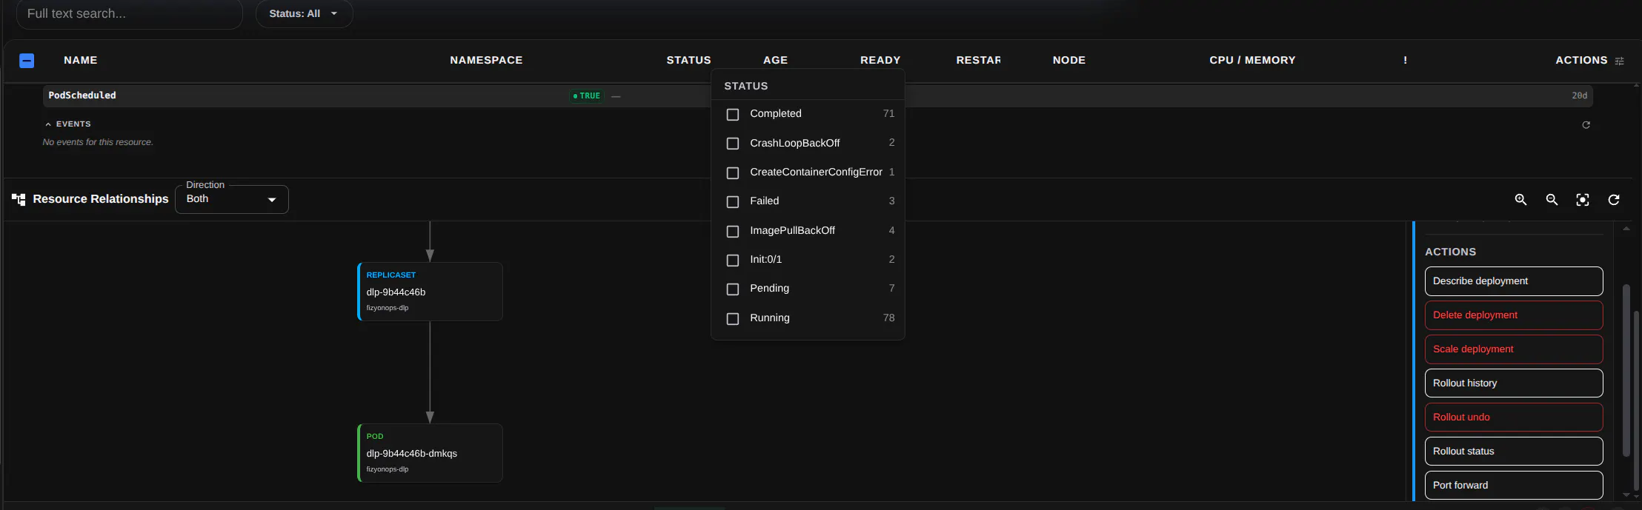
Task: Check the ImagePullBackOff status filter
Action: click(733, 231)
